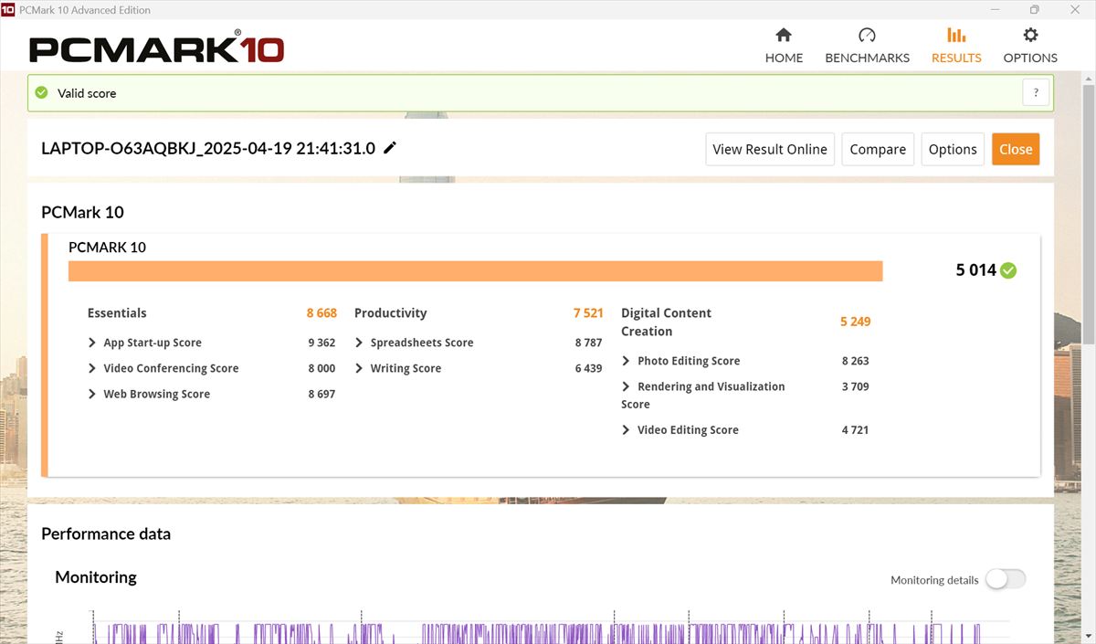Click the Digital Content Creation score 5 249

click(x=855, y=322)
